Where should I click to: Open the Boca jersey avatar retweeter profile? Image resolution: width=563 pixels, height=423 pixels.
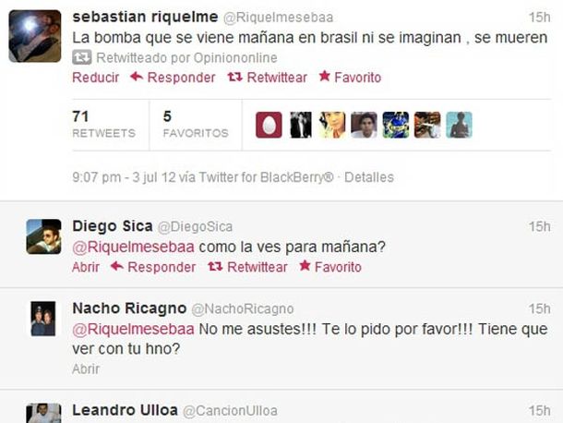tap(396, 125)
